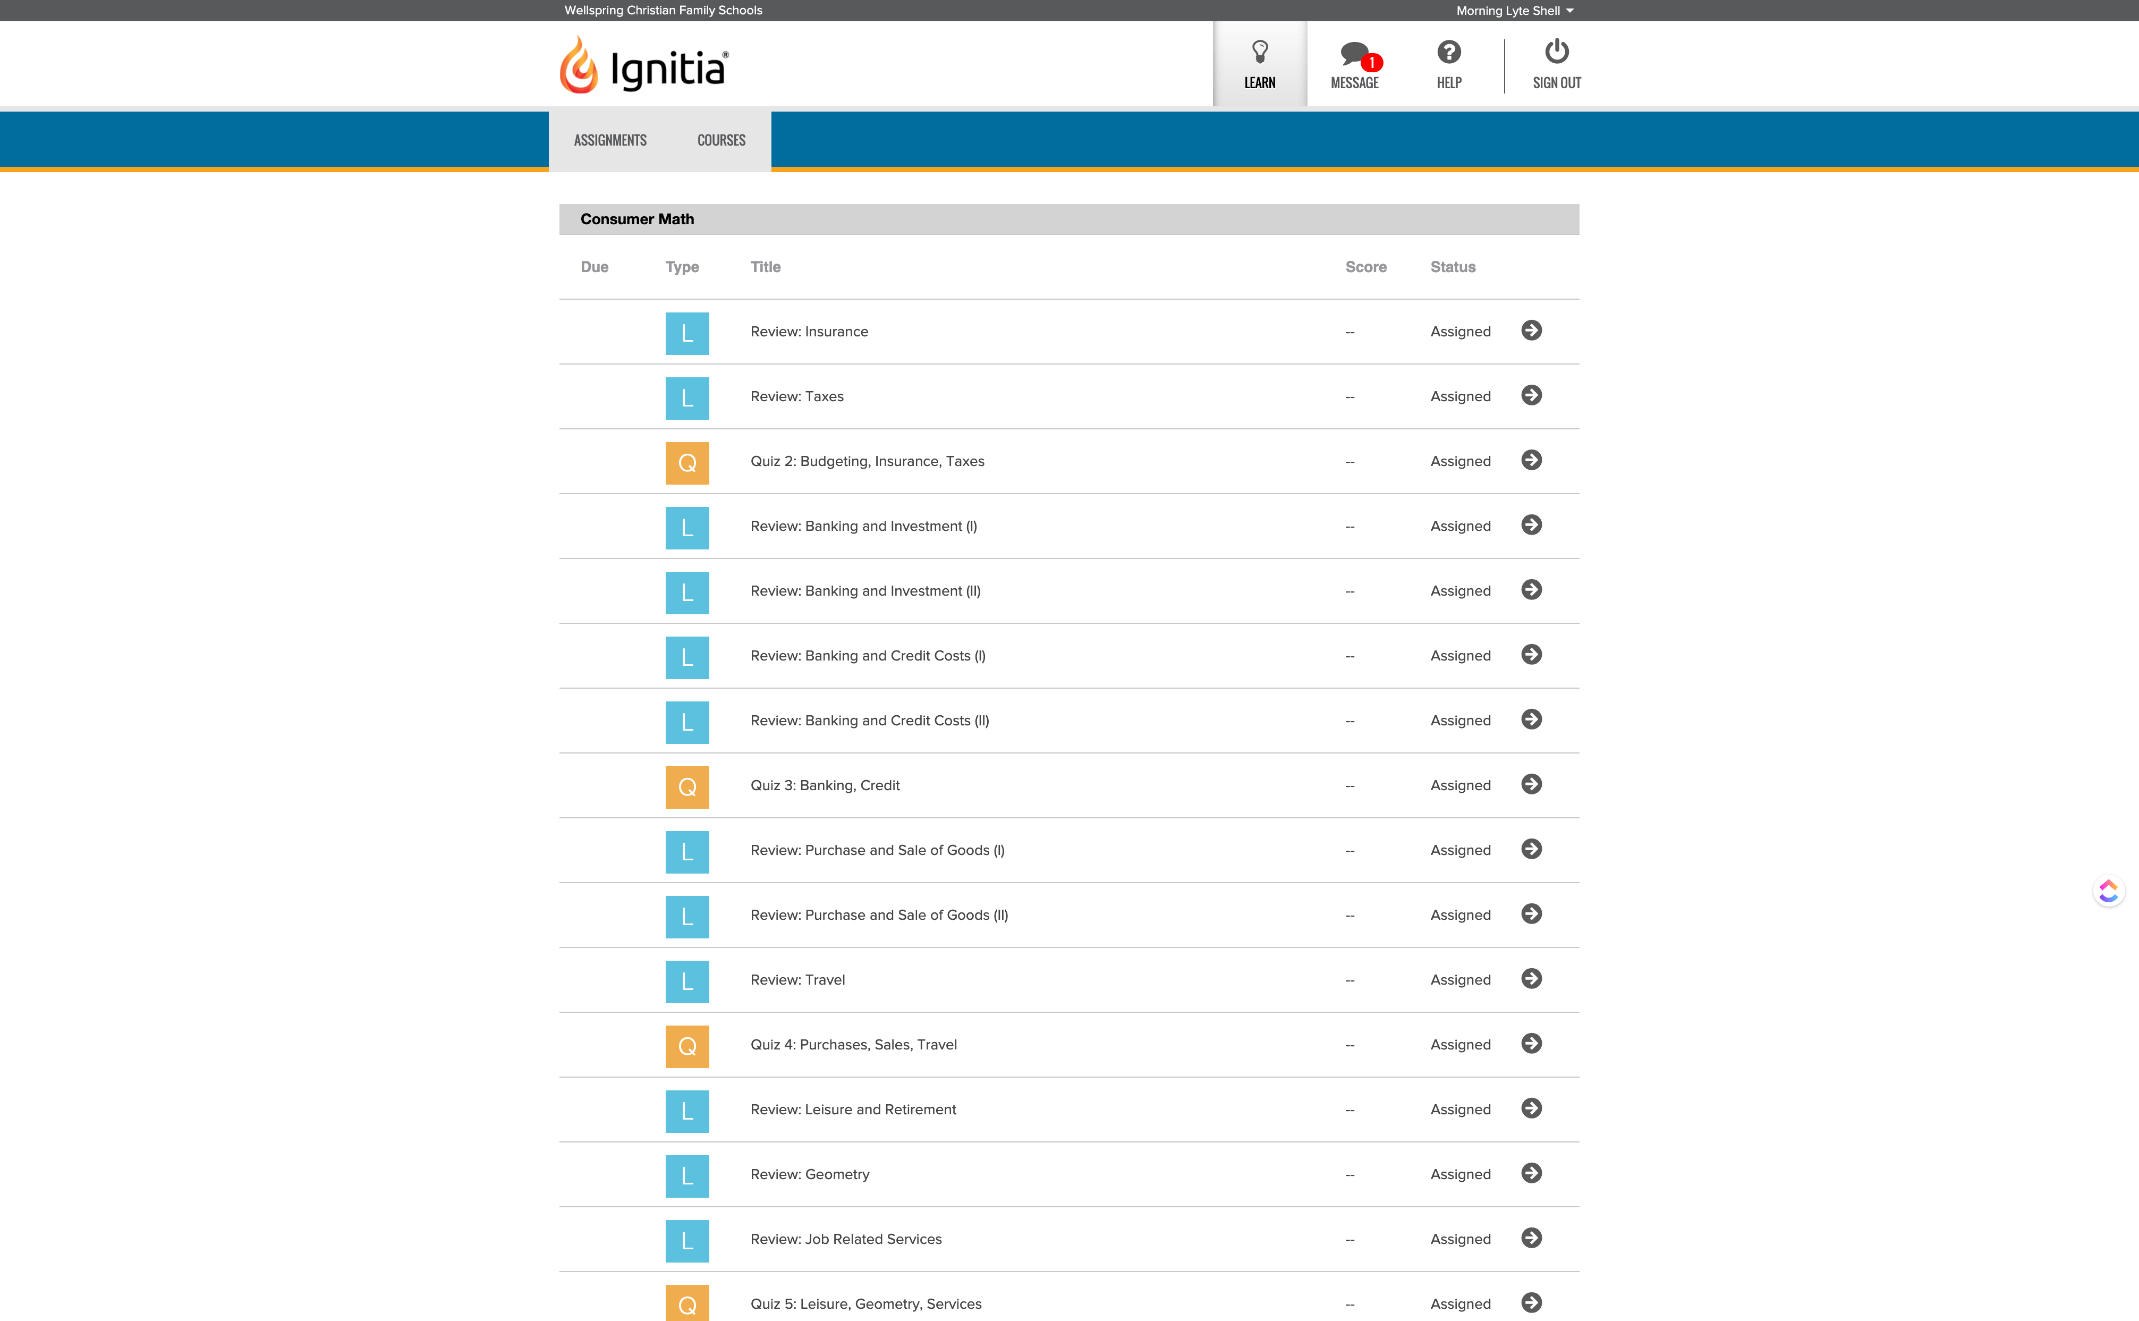The image size is (2139, 1321).
Task: Click the arrow for Purchase and Sale of Goods (I)
Action: pos(1531,848)
